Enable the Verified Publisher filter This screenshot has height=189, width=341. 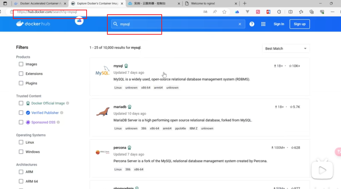21,113
